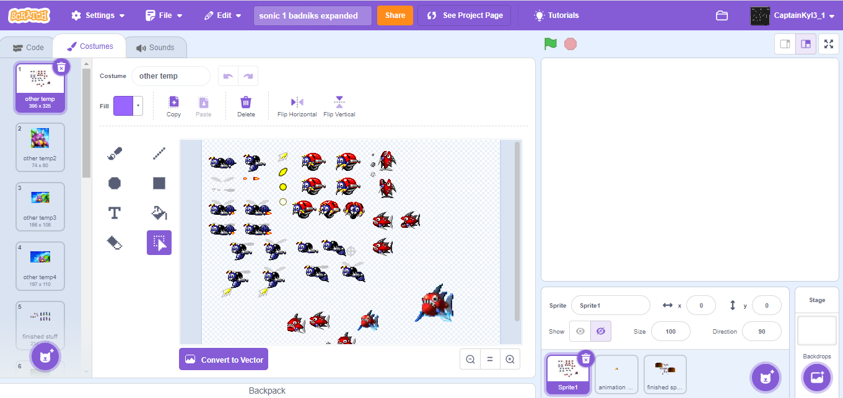Delete Sprite1 using its trash badge
This screenshot has height=398, width=843.
(x=585, y=358)
